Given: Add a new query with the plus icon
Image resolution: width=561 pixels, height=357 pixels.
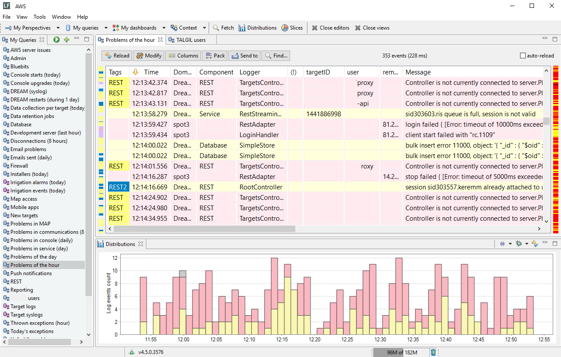Looking at the screenshot, I should pyautogui.click(x=67, y=40).
